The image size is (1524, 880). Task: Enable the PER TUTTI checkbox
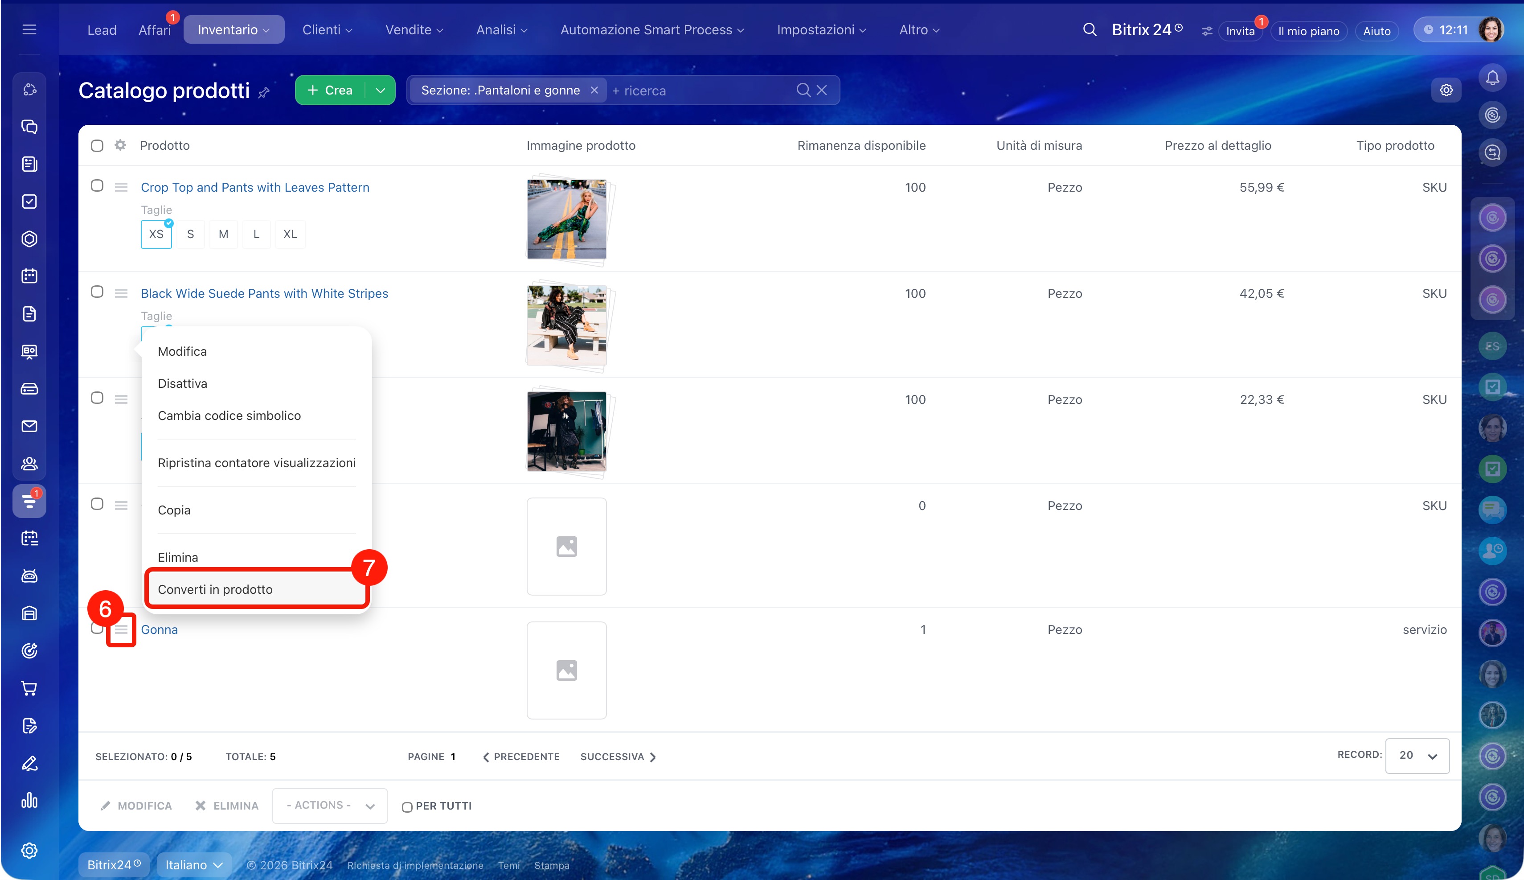point(407,806)
